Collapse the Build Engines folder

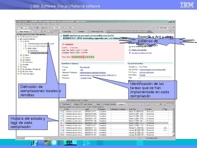click(x=24, y=48)
